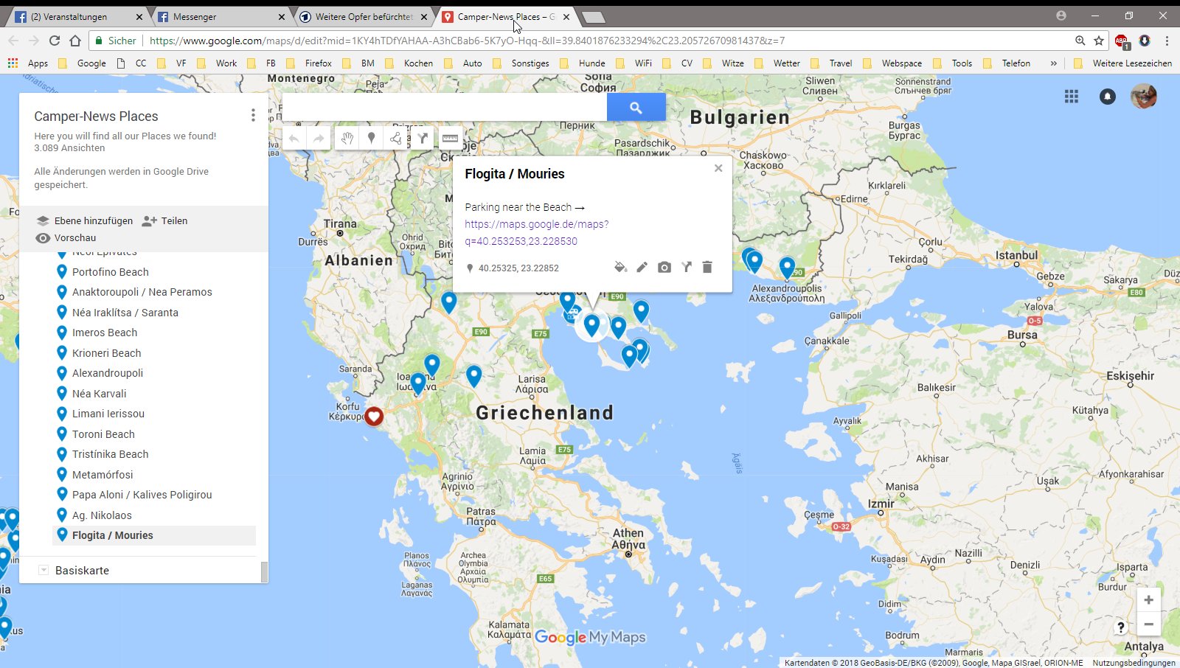Edit Flogita / Mouries with pencil icon
The height and width of the screenshot is (668, 1180).
click(x=642, y=267)
